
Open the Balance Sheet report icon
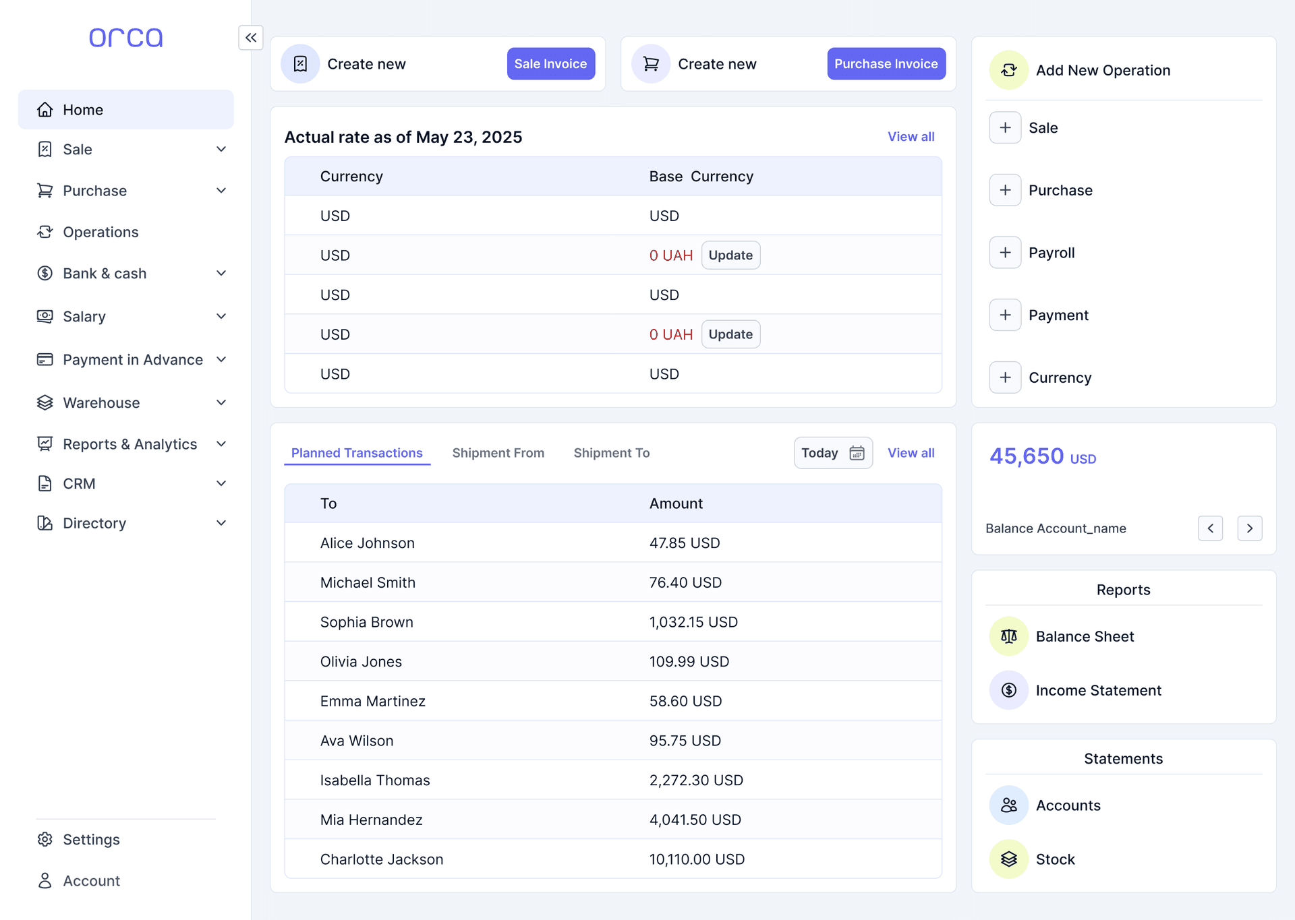point(1008,636)
